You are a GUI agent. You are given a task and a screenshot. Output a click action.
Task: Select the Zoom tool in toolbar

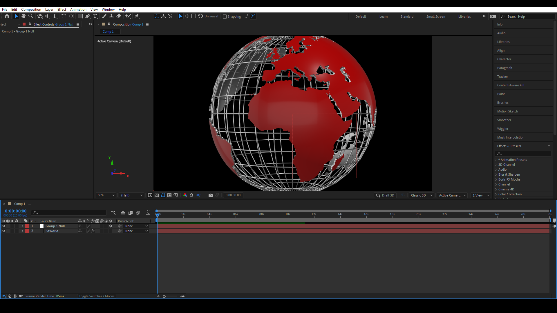[x=31, y=16]
